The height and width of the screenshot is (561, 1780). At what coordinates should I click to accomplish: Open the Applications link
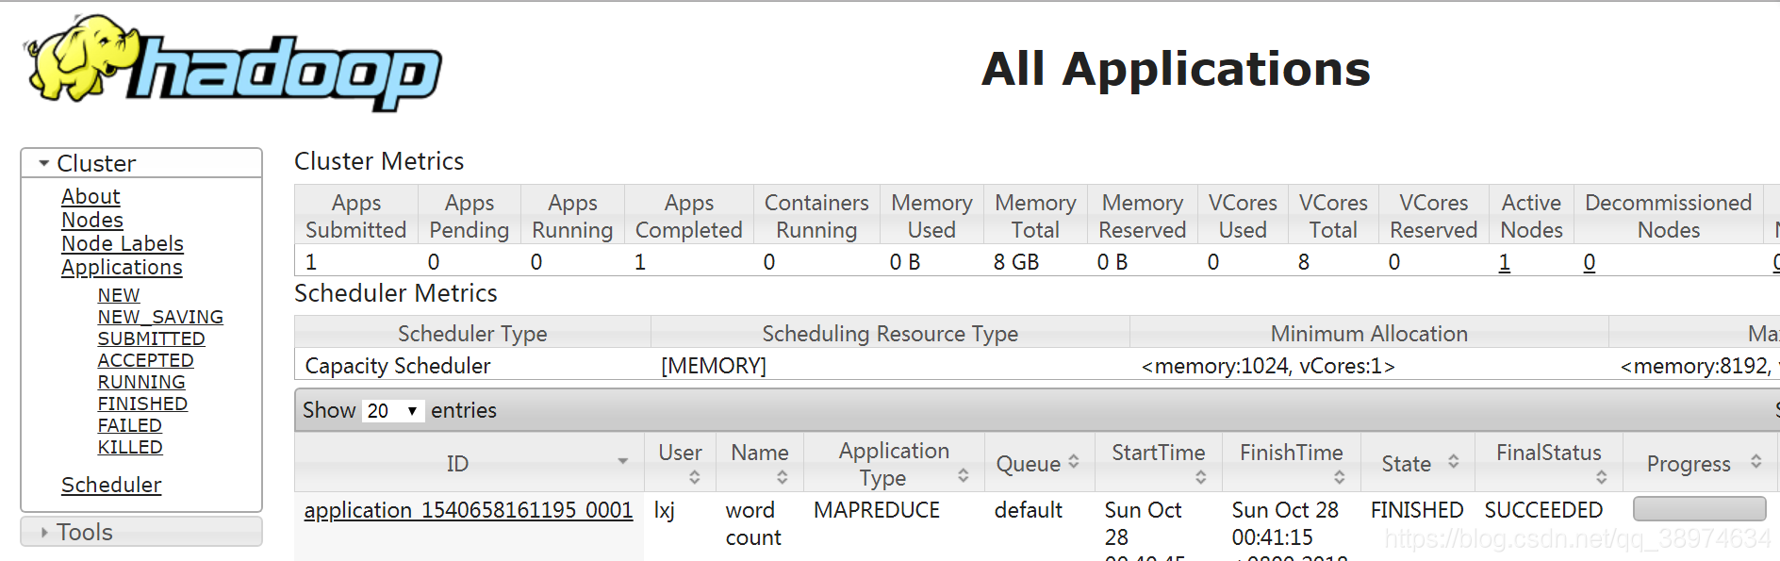(122, 267)
